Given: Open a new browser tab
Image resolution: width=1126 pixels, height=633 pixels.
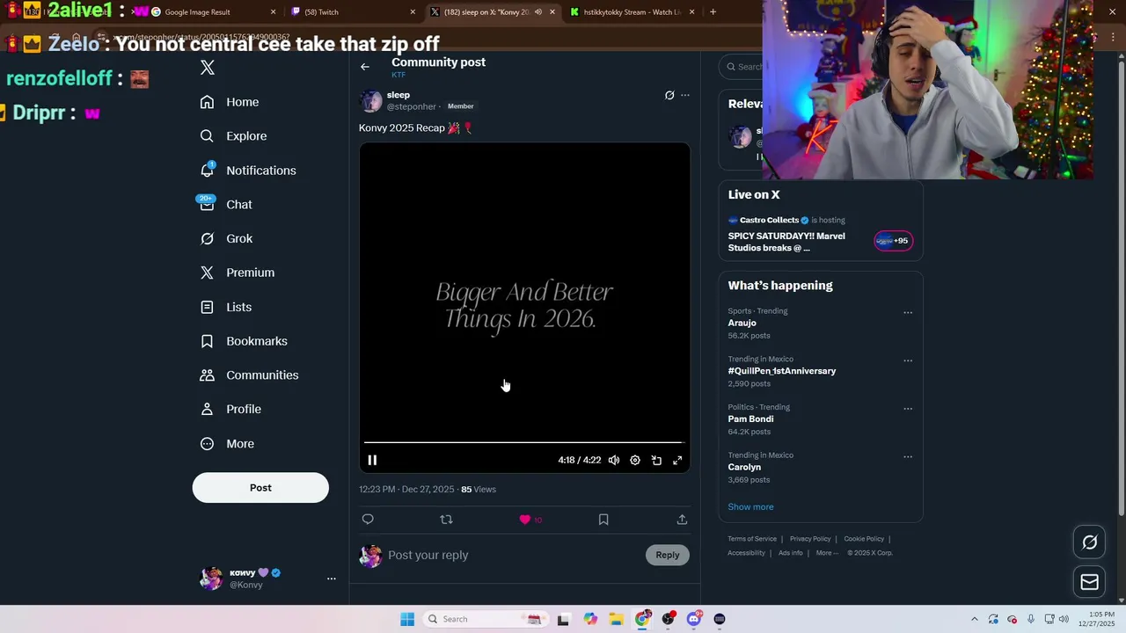Looking at the screenshot, I should tap(713, 12).
